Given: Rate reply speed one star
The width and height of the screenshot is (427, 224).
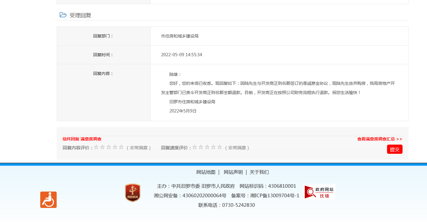Looking at the screenshot, I should (x=195, y=147).
